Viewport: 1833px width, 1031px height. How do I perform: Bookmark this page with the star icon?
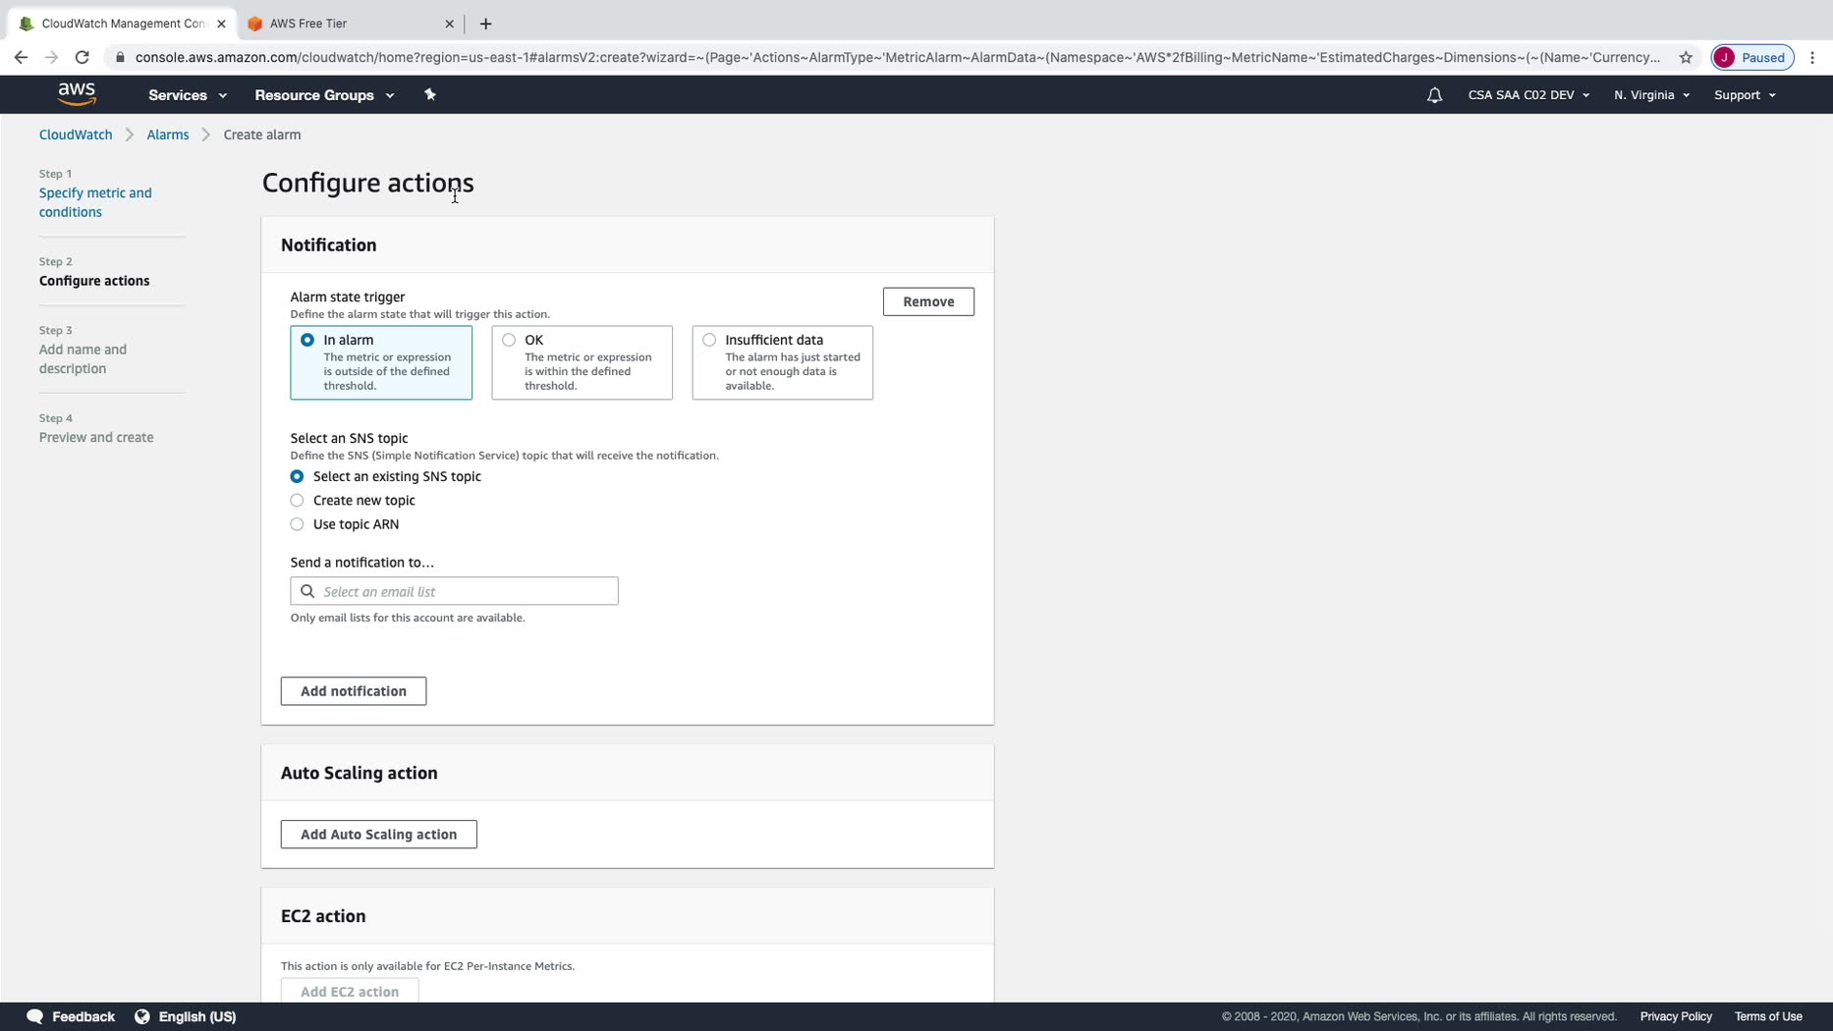point(1686,57)
